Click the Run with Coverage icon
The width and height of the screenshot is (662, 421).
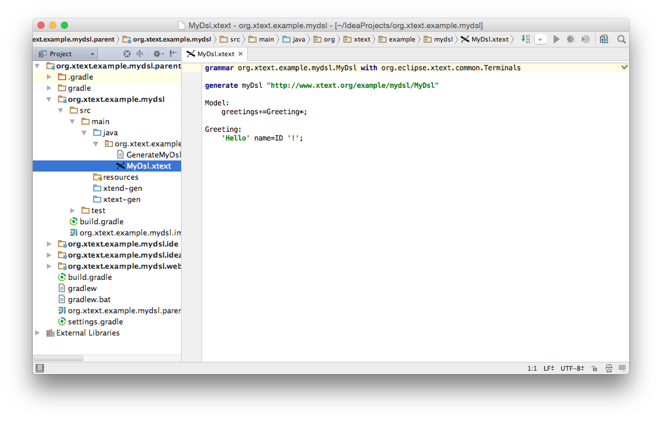click(x=586, y=39)
